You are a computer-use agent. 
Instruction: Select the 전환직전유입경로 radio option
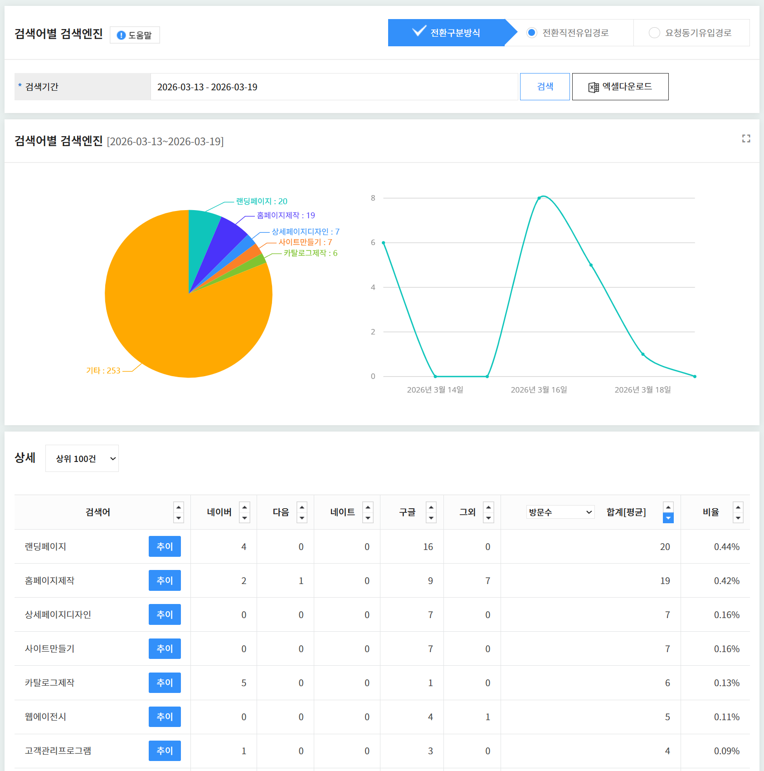(532, 33)
